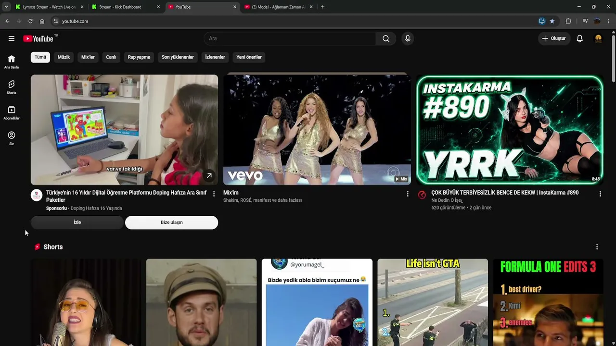This screenshot has height=346, width=616.
Task: Open the browser media controls icon
Action: (585, 21)
